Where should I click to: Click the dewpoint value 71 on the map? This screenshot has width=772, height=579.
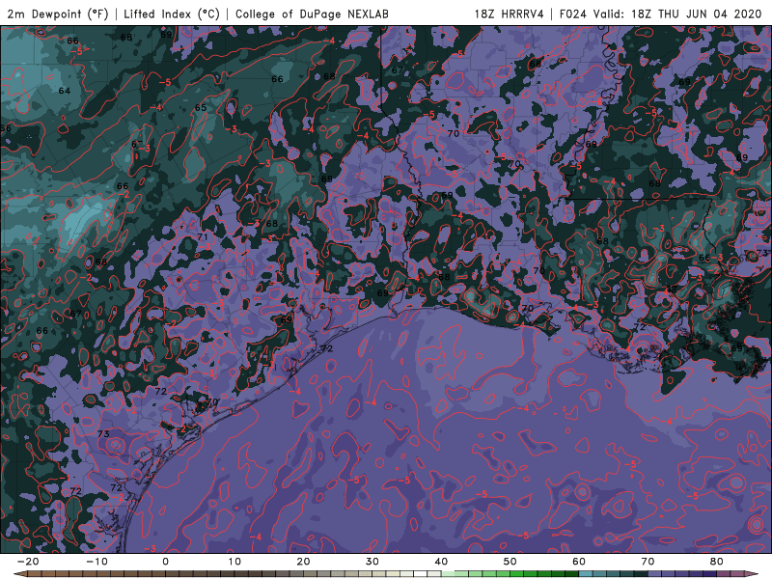(x=203, y=237)
